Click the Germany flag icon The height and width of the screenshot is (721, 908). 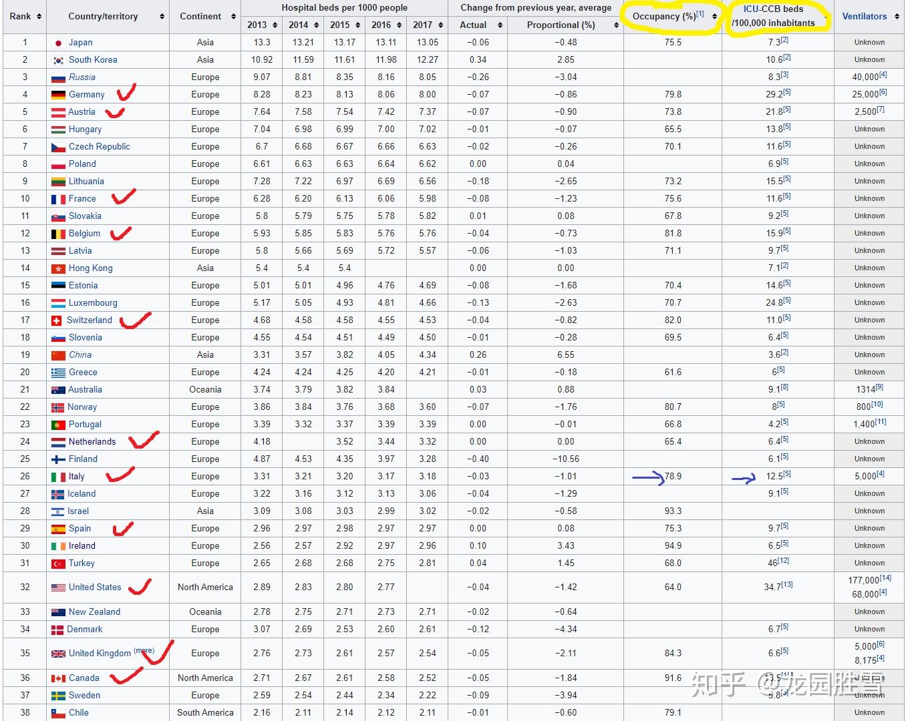tap(58, 95)
